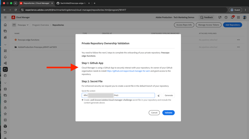Image resolution: width=249 pixels, height=139 pixels.
Task: Open the apps grid switcher icon
Action: point(238,17)
